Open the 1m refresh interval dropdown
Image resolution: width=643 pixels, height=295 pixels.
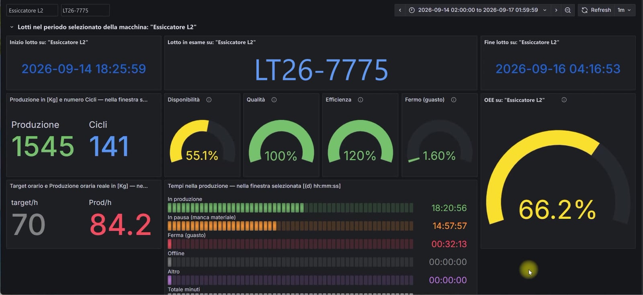pyautogui.click(x=624, y=10)
